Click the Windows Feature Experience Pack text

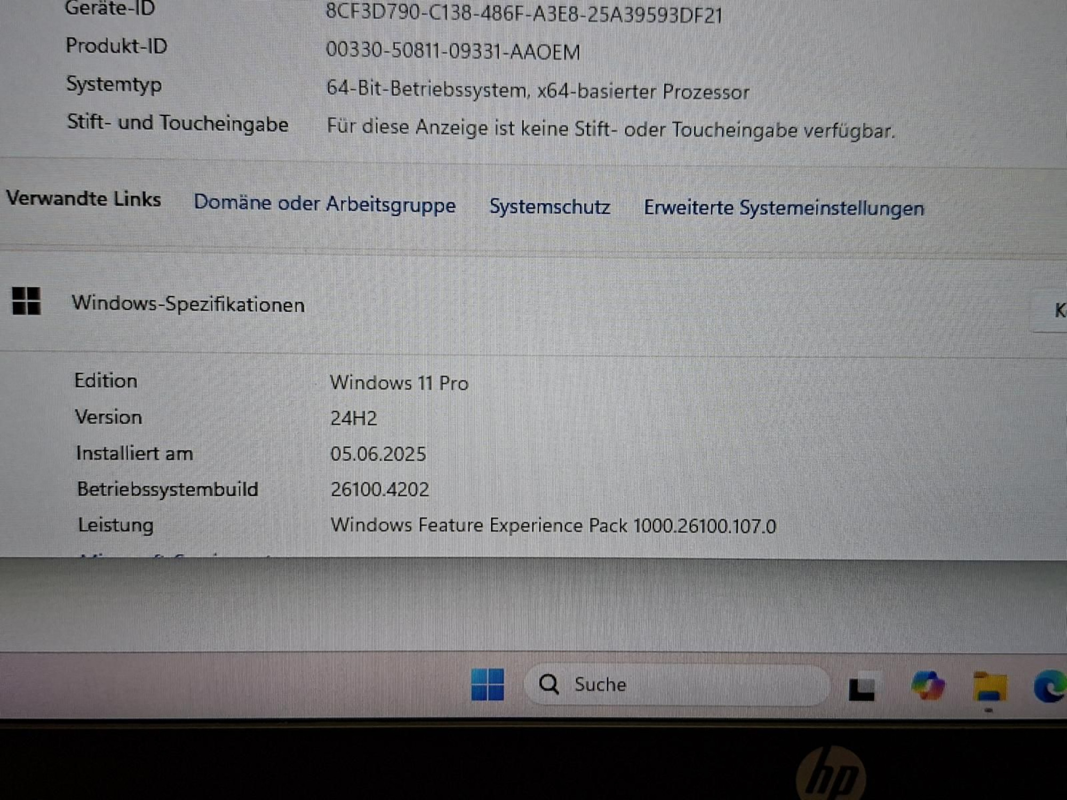tap(553, 525)
